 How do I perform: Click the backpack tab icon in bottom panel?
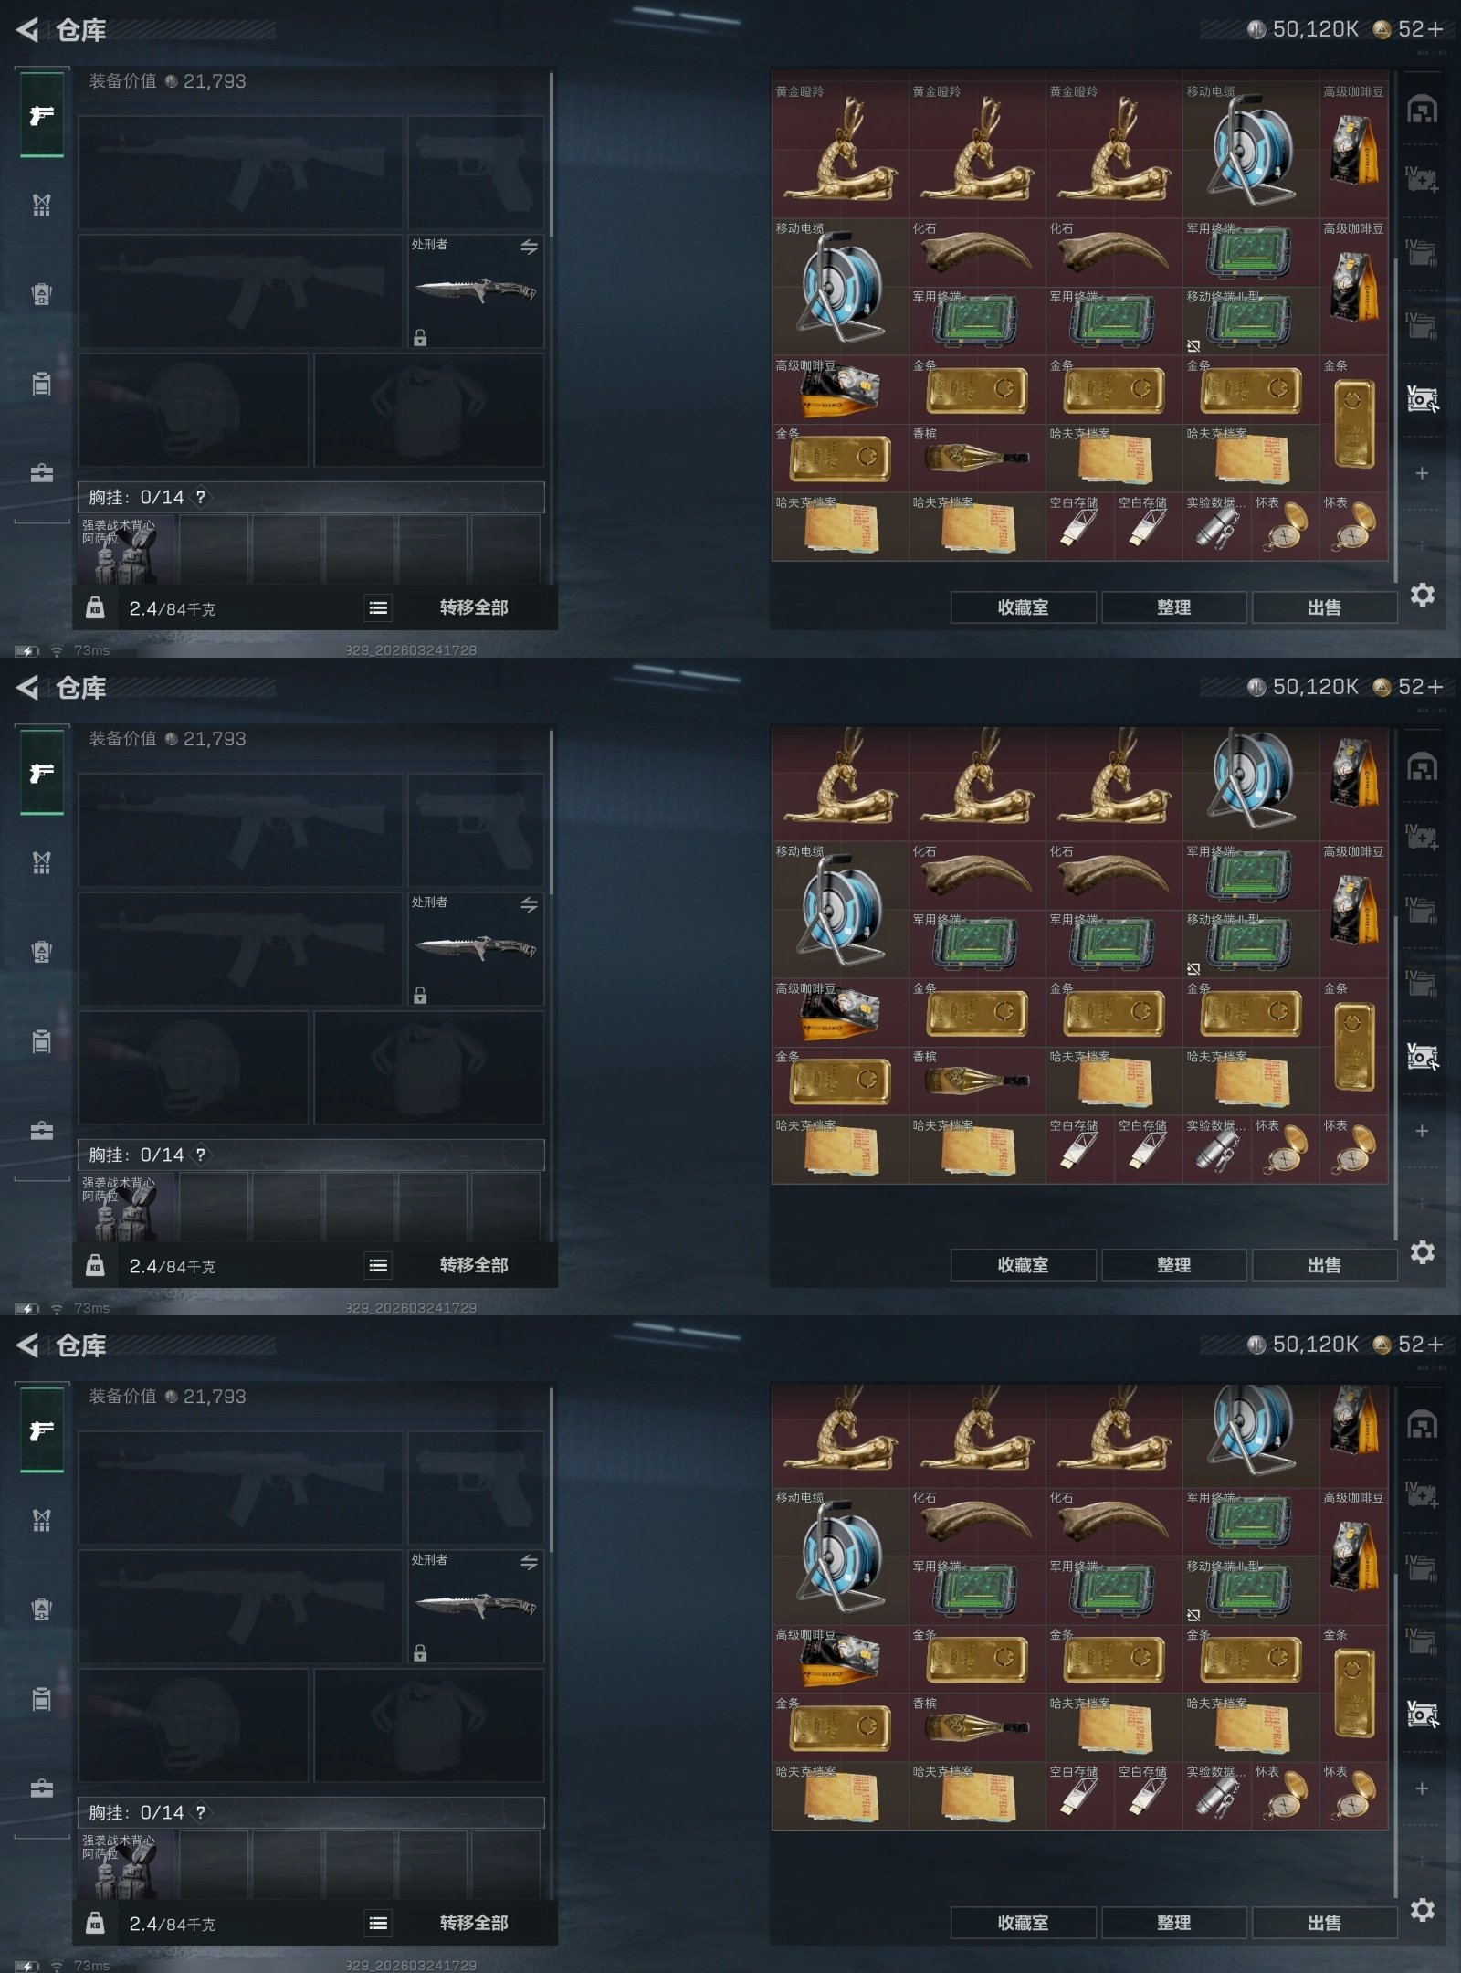click(42, 1609)
